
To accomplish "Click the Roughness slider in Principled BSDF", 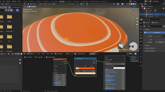I will tap(115, 80).
